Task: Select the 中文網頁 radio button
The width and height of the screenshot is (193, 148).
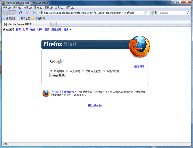Action: click(x=67, y=71)
